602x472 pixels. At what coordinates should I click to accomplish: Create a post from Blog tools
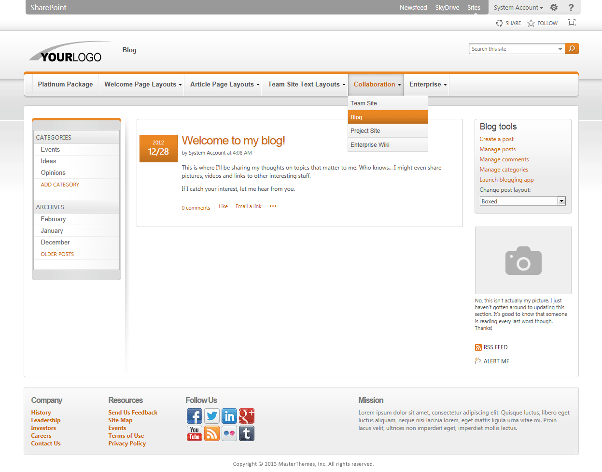pos(496,139)
